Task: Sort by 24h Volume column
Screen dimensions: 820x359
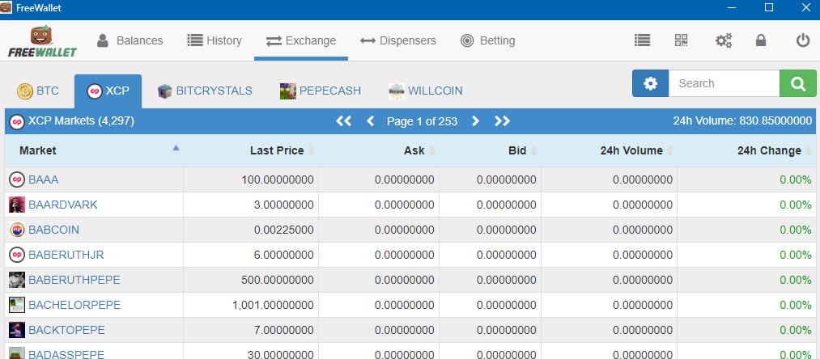Action: click(610, 150)
